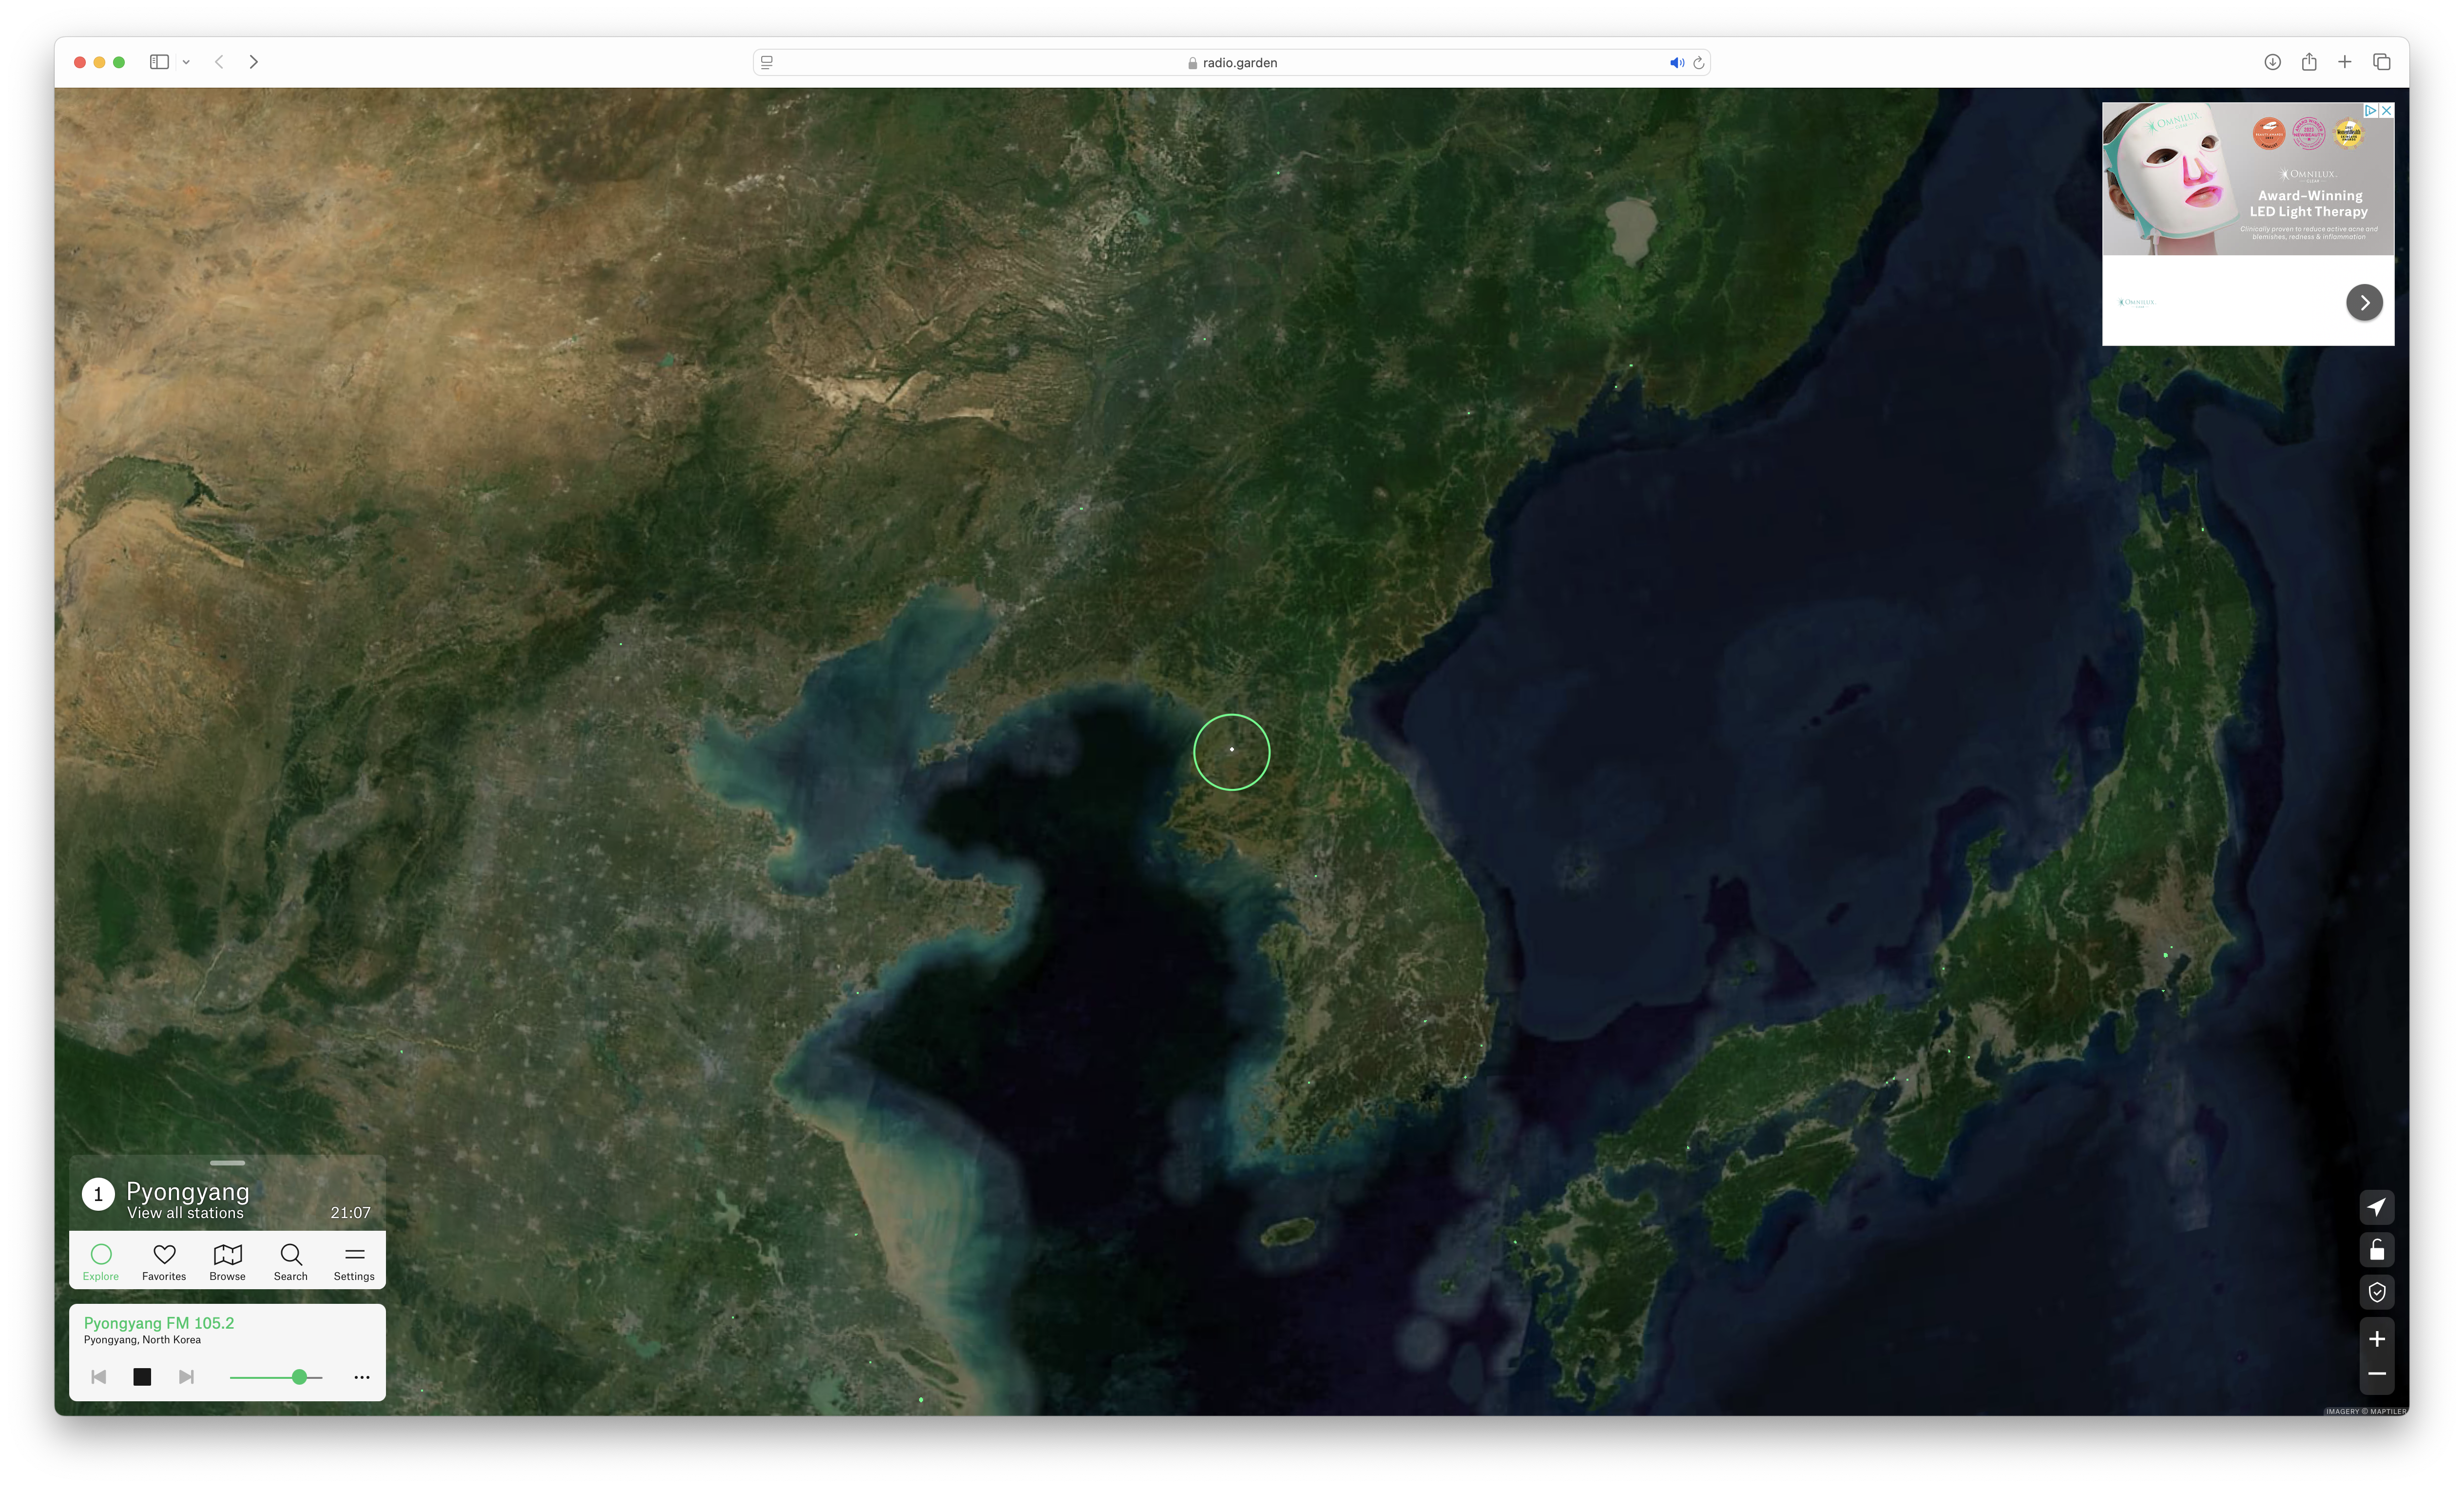Click the Pyongyang FM 105.2 station name

[158, 1322]
